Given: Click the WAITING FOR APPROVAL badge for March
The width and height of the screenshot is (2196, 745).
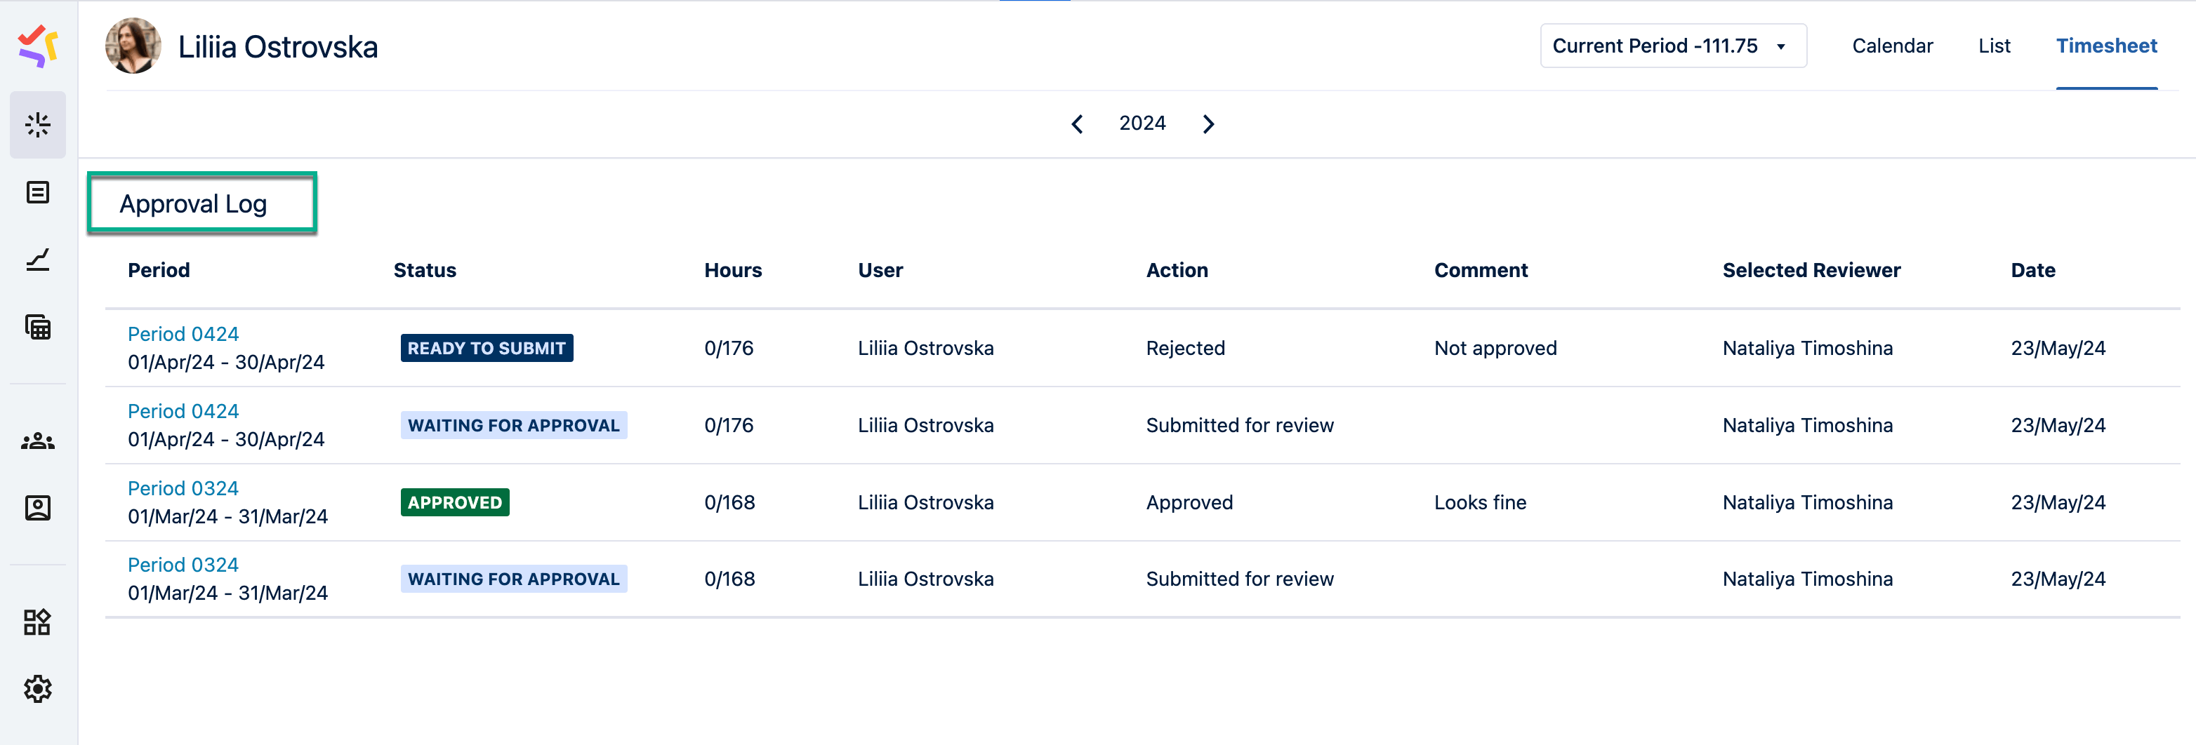Looking at the screenshot, I should pyautogui.click(x=513, y=578).
